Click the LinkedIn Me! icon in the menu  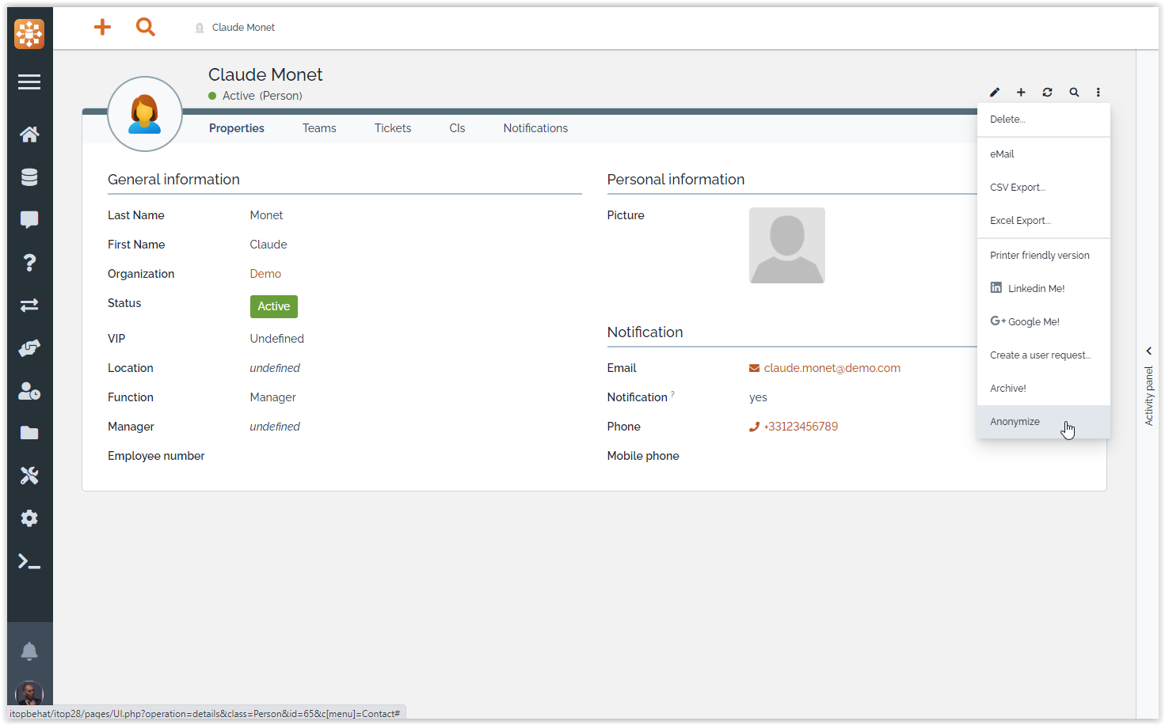996,287
